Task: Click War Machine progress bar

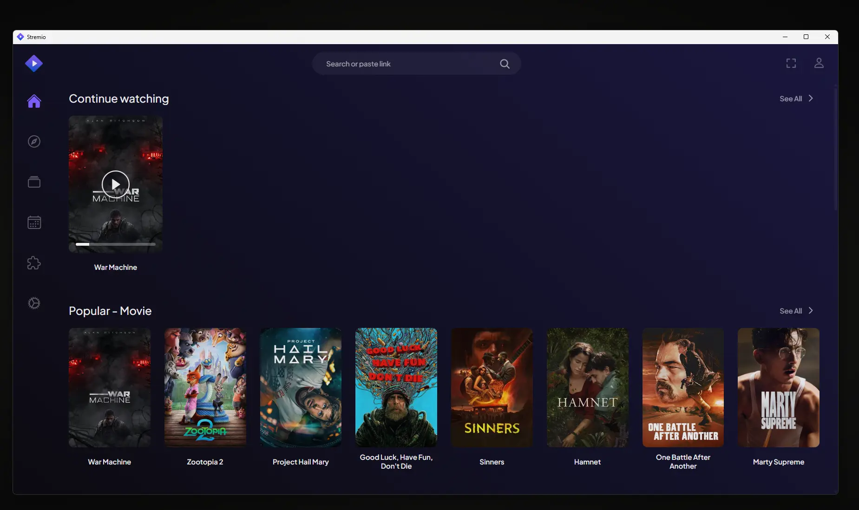Action: point(116,244)
